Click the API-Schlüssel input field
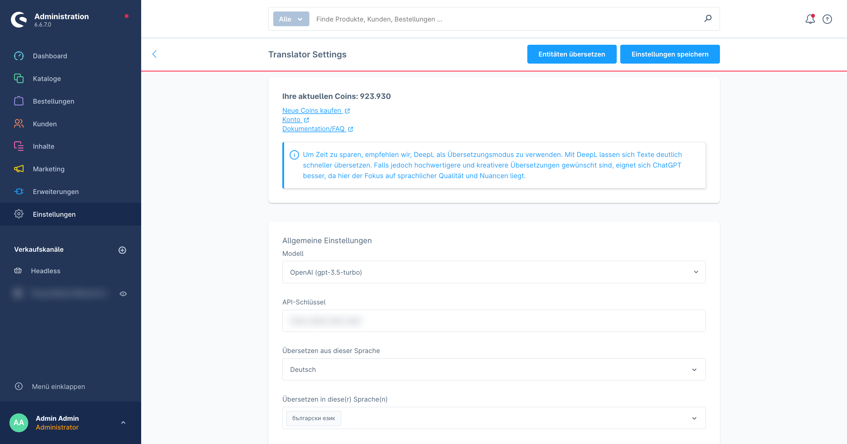The height and width of the screenshot is (444, 847). [493, 321]
